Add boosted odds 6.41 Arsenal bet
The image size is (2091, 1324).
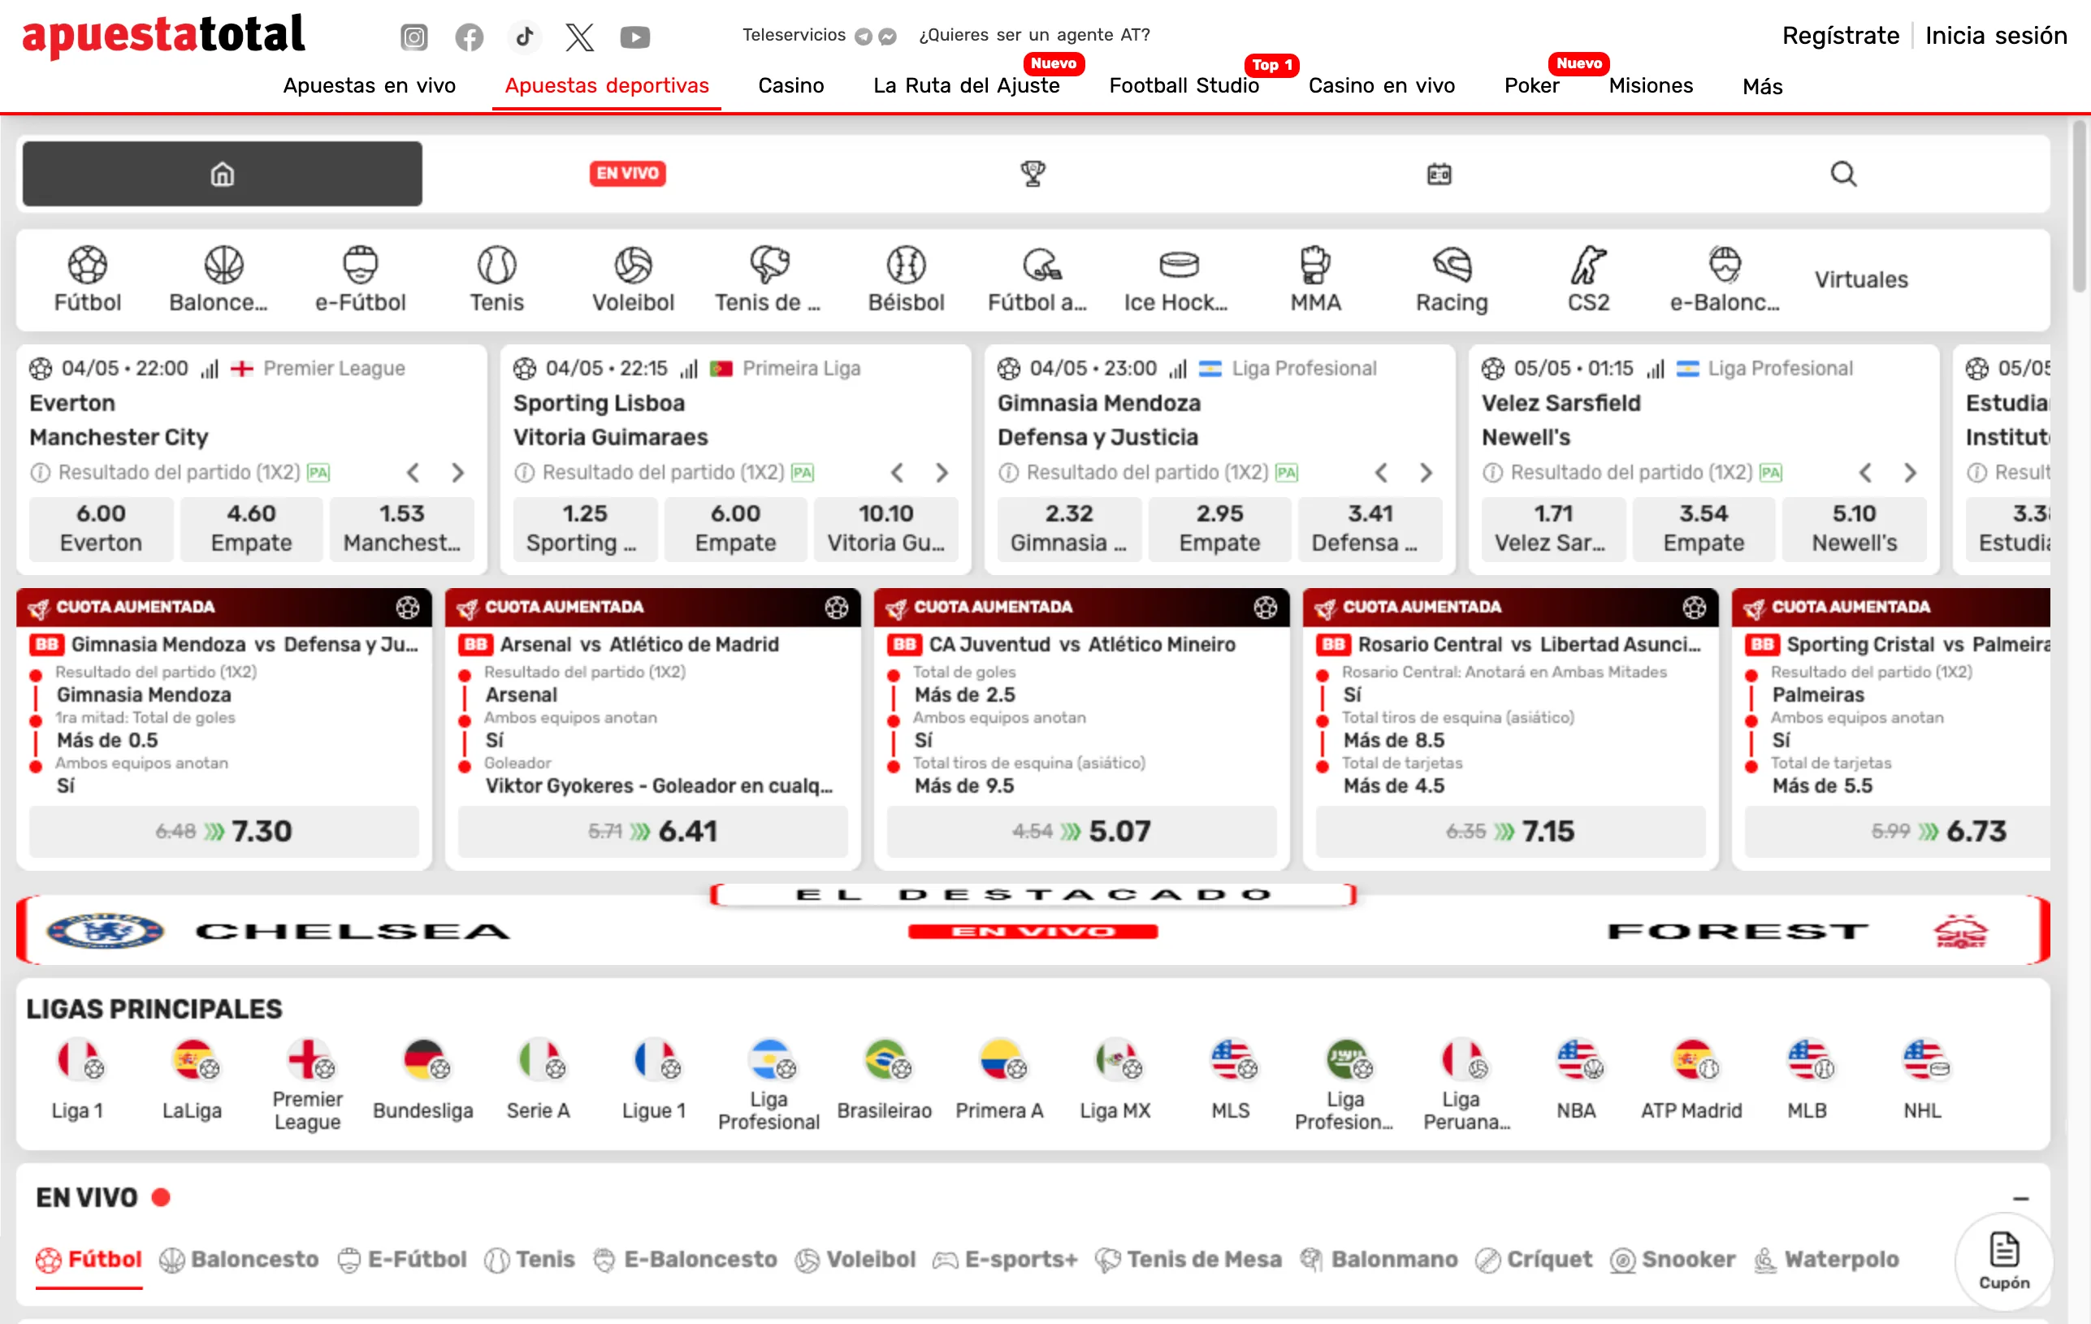click(652, 832)
